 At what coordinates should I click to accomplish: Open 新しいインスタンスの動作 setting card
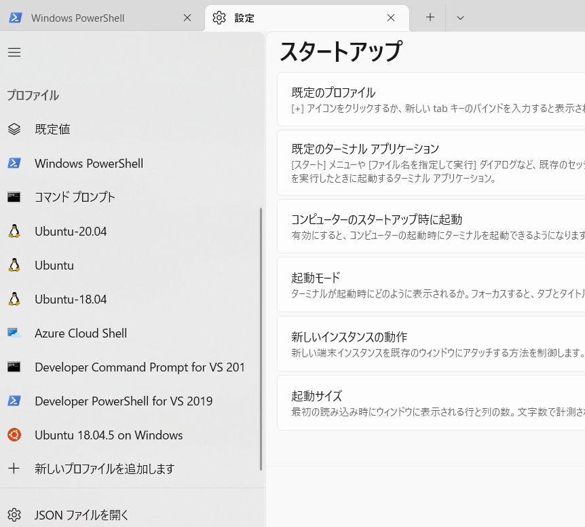coord(431,344)
